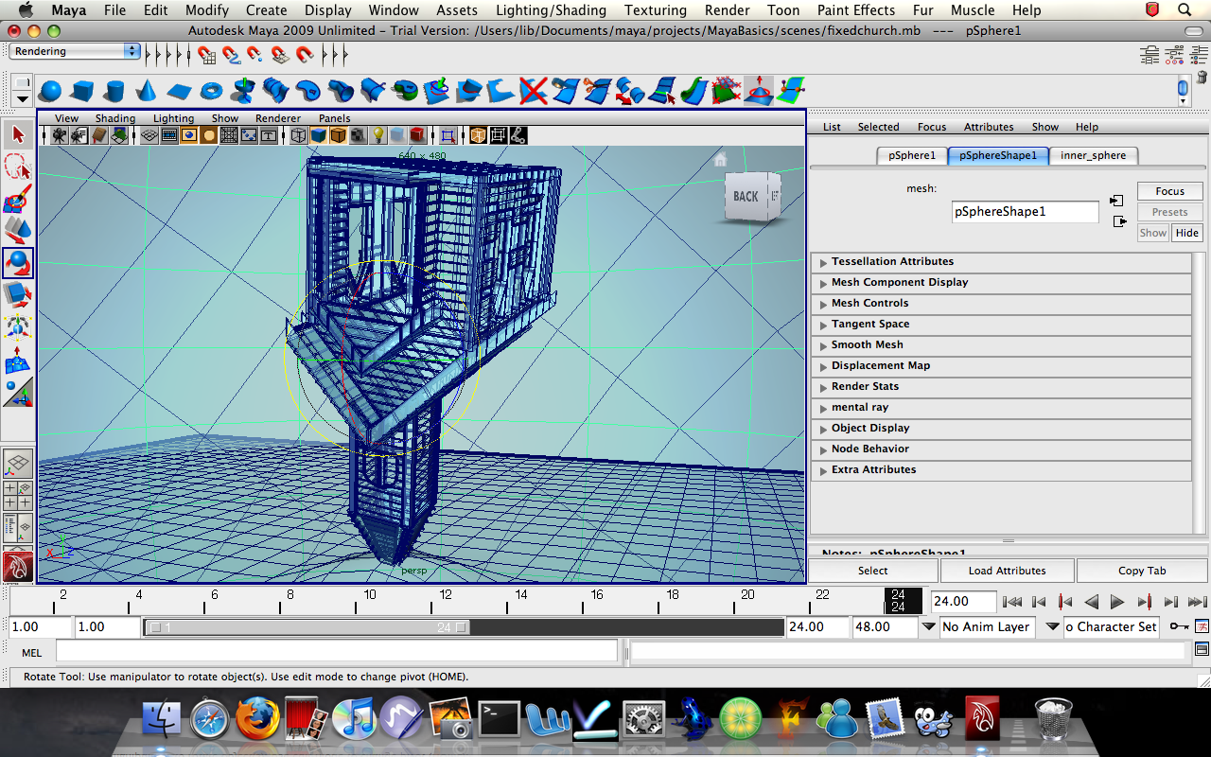Choose the Paint Selection tool
The height and width of the screenshot is (757, 1211).
pyautogui.click(x=18, y=199)
